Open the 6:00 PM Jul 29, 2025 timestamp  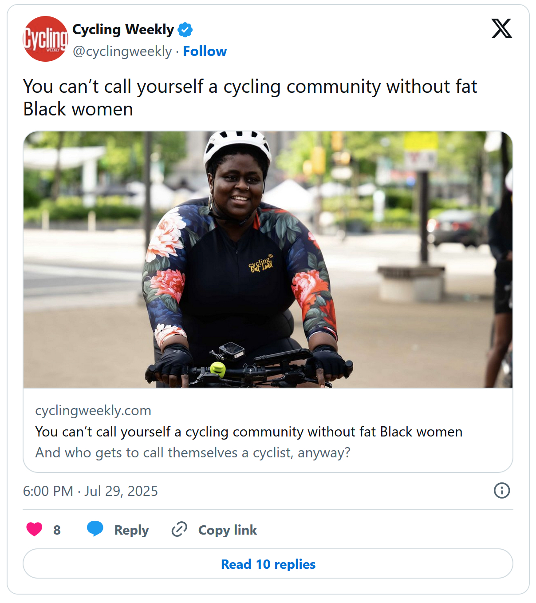[x=91, y=491]
